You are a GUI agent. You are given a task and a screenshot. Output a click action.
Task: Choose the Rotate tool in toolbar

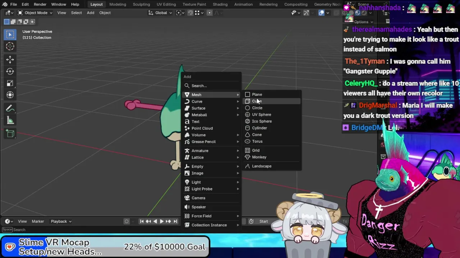[10, 71]
